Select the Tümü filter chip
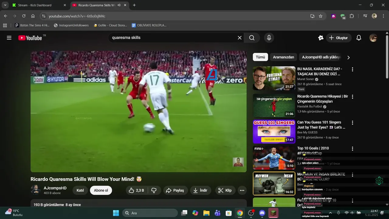This screenshot has width=389, height=219. pos(260,57)
